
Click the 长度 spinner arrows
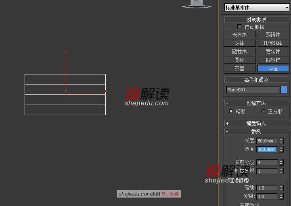click(x=281, y=141)
